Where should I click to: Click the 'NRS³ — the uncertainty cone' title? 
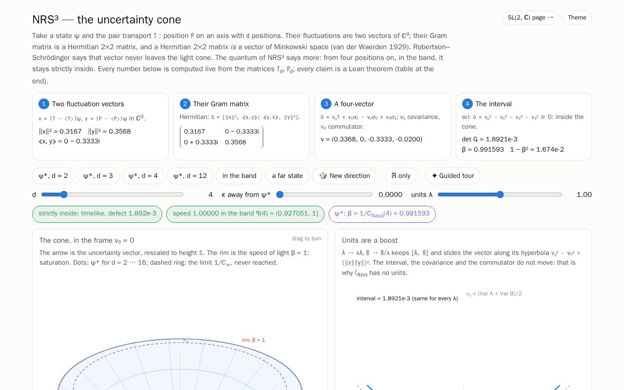click(107, 19)
